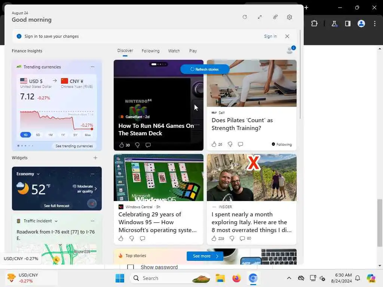The height and width of the screenshot is (287, 383).
Task: Dislike the N64 Steam Deck article
Action: [137, 145]
